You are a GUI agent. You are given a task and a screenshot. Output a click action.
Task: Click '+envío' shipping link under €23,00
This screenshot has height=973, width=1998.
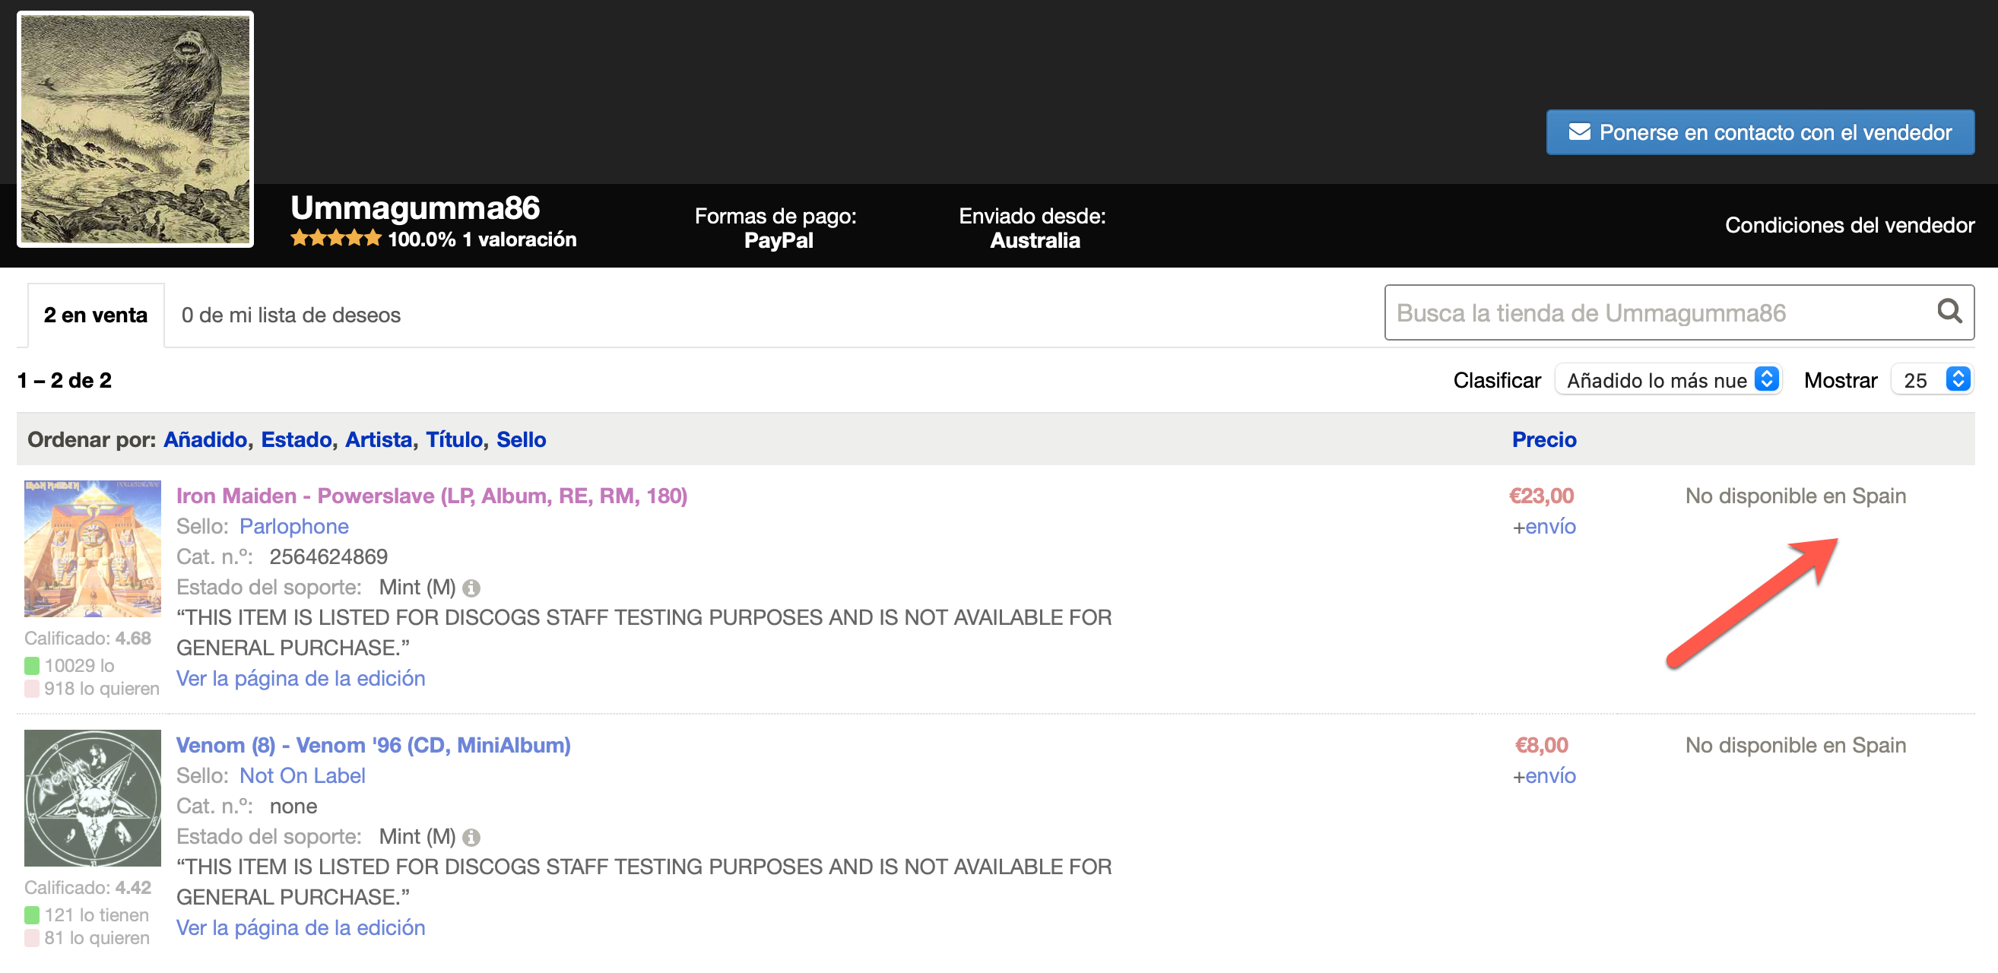coord(1543,528)
